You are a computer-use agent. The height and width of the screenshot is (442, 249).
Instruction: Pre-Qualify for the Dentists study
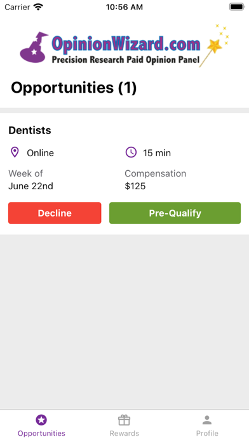[175, 213]
